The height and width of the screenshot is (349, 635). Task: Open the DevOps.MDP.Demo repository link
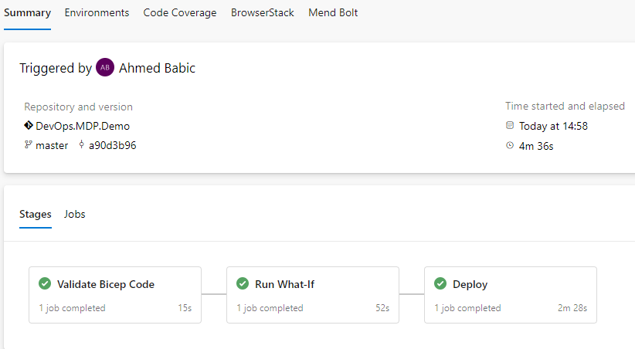click(x=83, y=126)
